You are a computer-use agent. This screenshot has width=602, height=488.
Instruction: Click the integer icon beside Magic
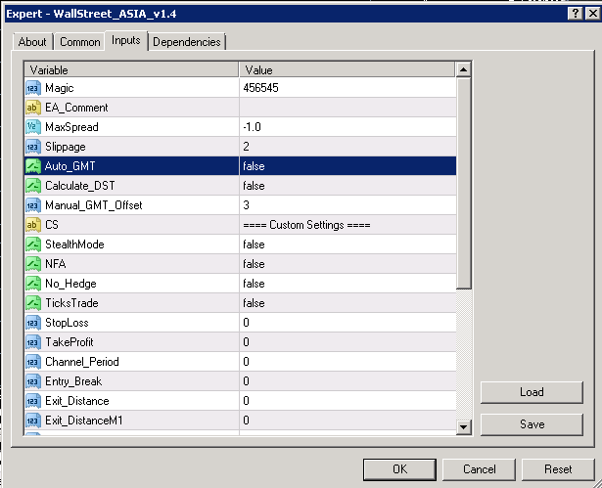click(x=33, y=88)
